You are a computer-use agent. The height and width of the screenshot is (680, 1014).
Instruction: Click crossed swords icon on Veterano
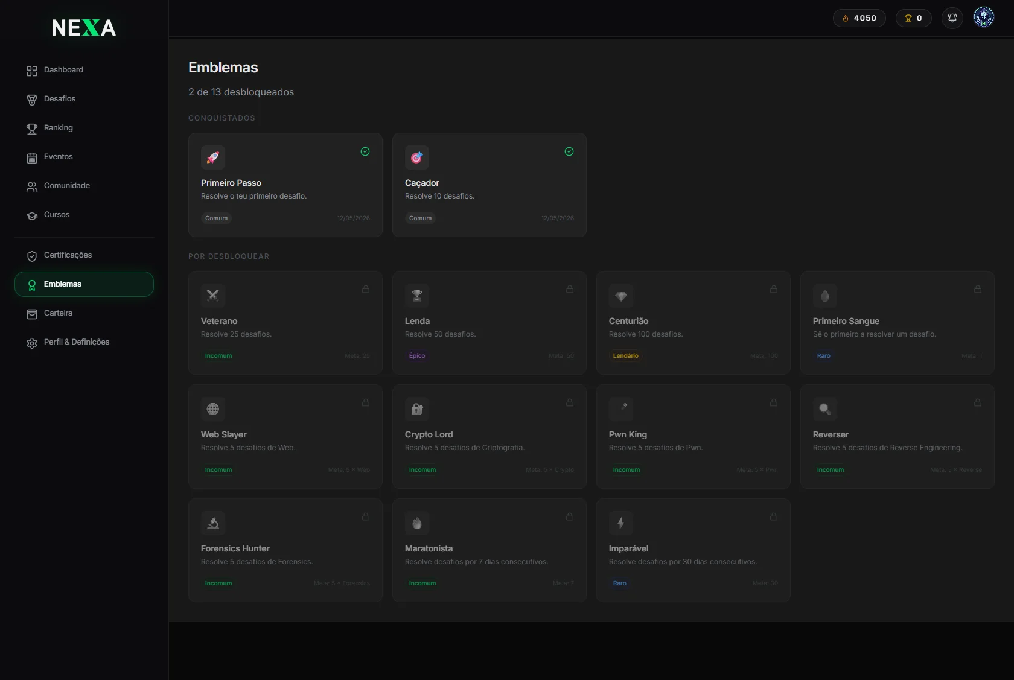[x=213, y=296]
